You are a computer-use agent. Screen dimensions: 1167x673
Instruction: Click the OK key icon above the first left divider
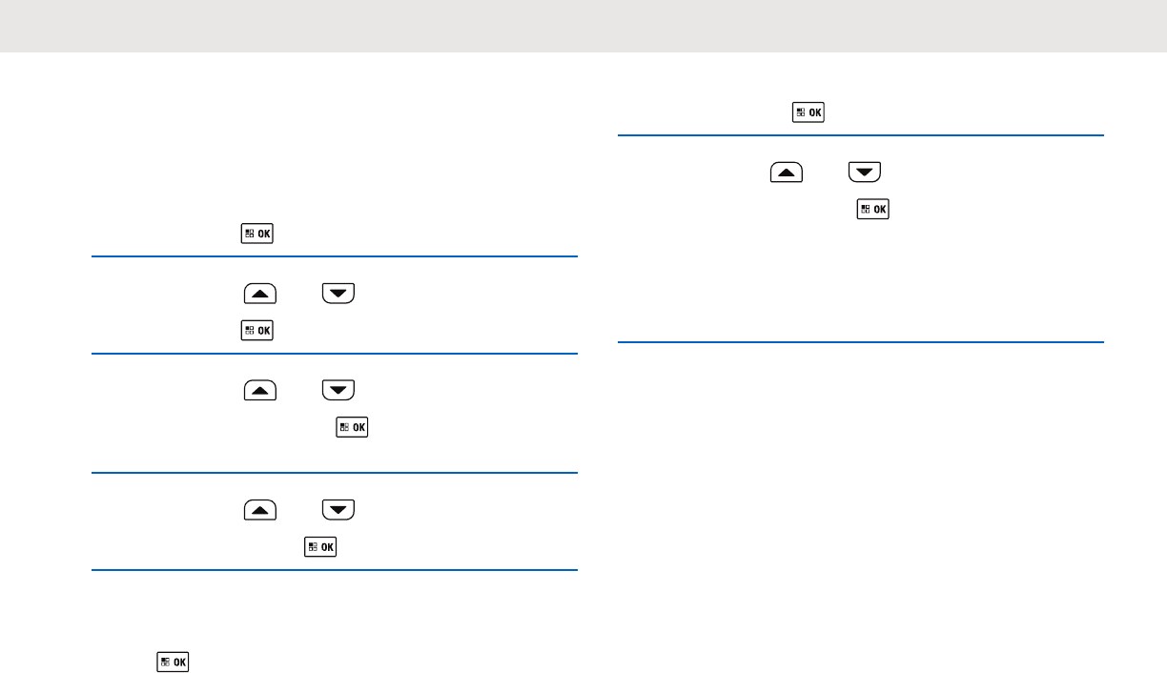[256, 235]
